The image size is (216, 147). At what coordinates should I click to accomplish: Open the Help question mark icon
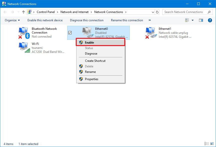[210, 20]
